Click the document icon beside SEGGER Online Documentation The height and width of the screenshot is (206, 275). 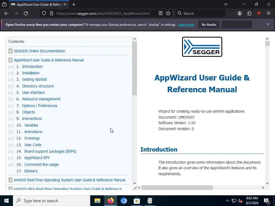[x=10, y=51]
